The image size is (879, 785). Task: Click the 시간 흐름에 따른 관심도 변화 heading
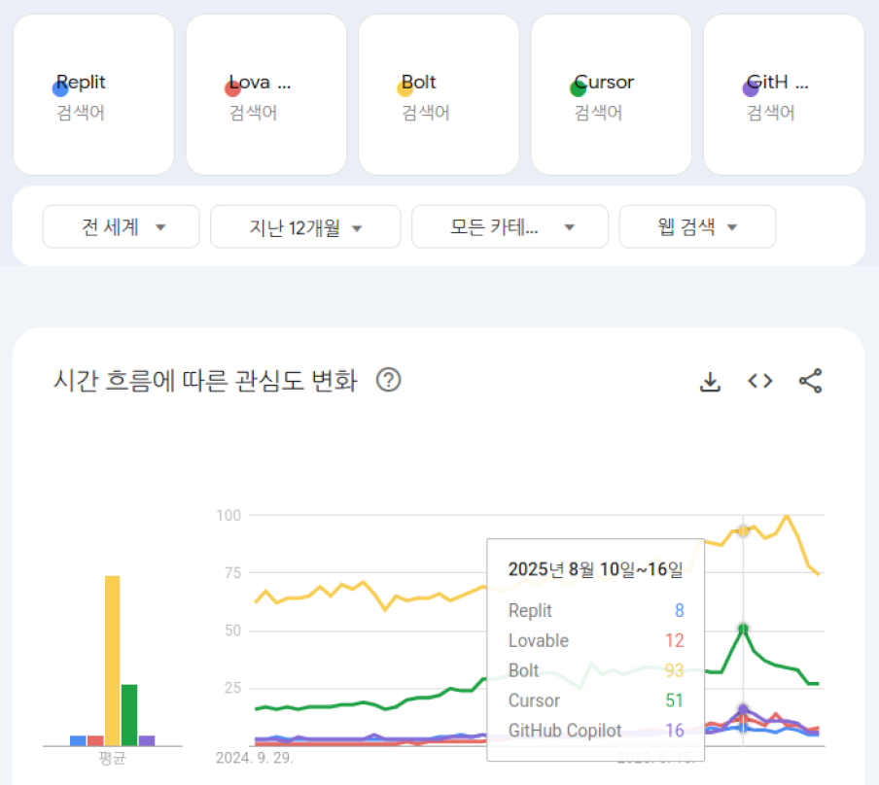(x=205, y=381)
